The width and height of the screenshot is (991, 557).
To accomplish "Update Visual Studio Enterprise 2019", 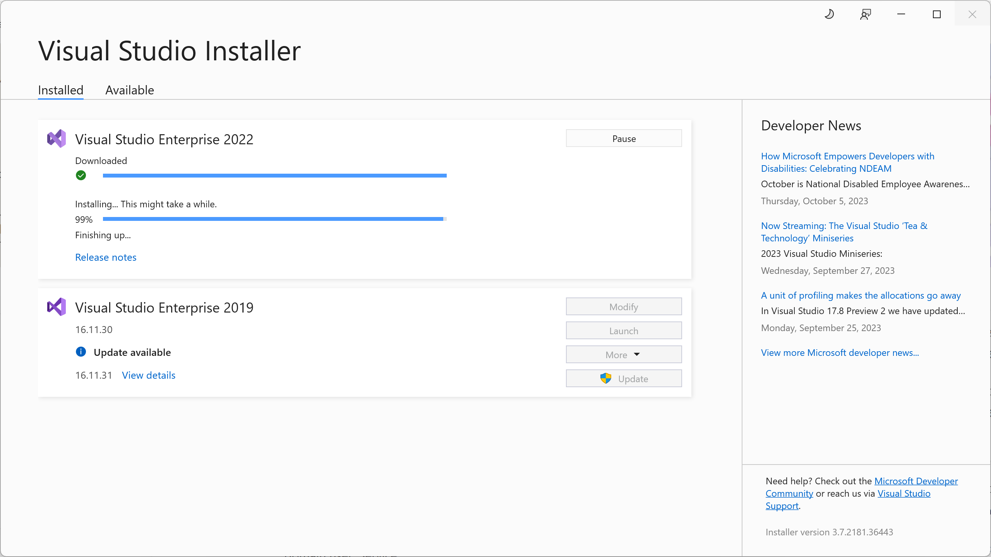I will click(x=623, y=378).
